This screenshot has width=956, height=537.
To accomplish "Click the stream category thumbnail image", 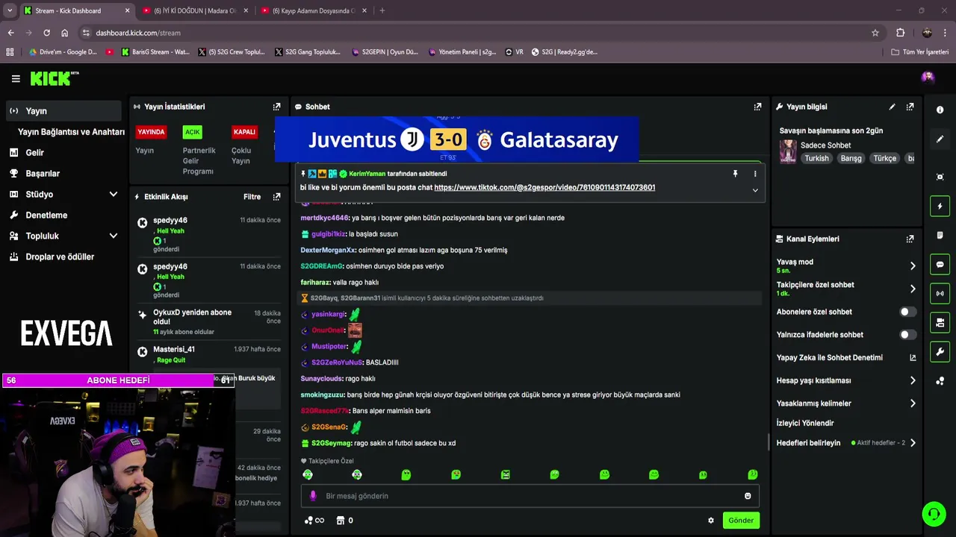I will click(x=788, y=151).
